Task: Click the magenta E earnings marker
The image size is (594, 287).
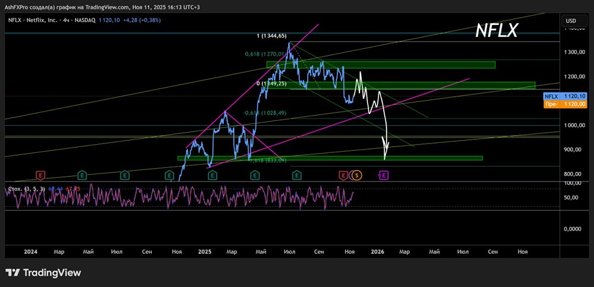Action: [x=384, y=175]
